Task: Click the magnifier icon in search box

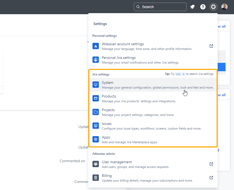Action: pos(138,7)
